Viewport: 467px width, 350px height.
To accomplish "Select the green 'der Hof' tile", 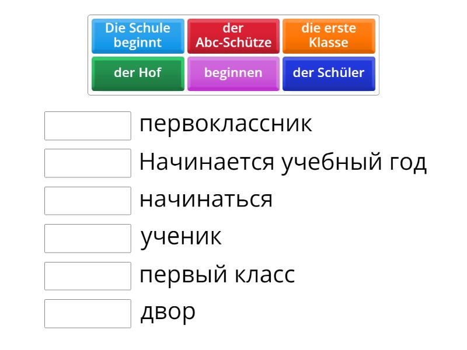I will click(x=138, y=73).
